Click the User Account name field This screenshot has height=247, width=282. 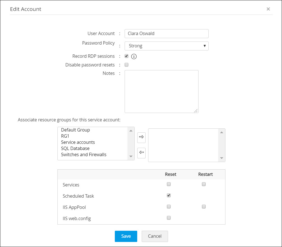click(166, 34)
